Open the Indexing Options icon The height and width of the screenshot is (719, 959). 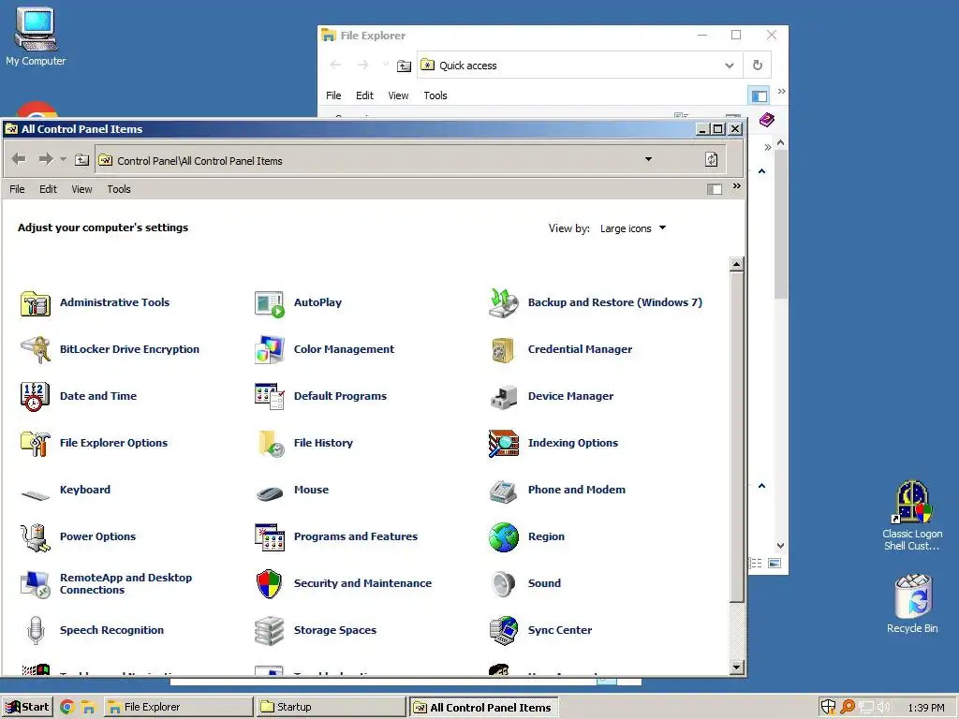[x=503, y=443]
